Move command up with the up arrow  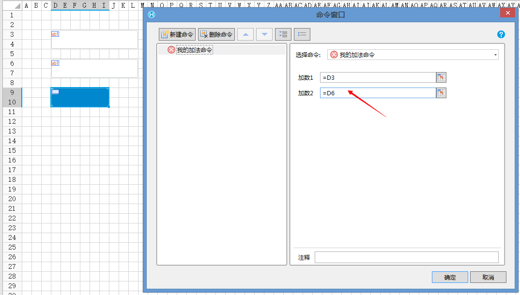click(245, 34)
